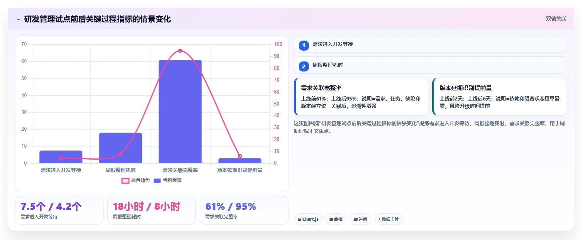Click the tall 需求关联完整率 bar
This screenshot has height=240, width=582.
click(180, 111)
